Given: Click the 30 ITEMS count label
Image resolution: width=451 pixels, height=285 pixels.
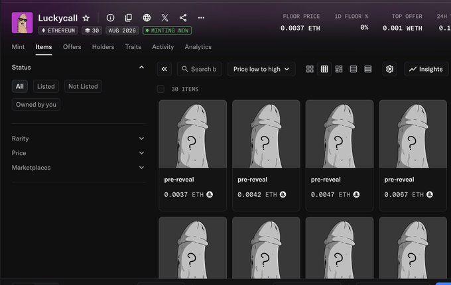Looking at the screenshot, I should click(185, 89).
